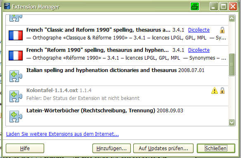Click the French flag icon of Reform 1990 entry
241x158 pixels.
16,56
